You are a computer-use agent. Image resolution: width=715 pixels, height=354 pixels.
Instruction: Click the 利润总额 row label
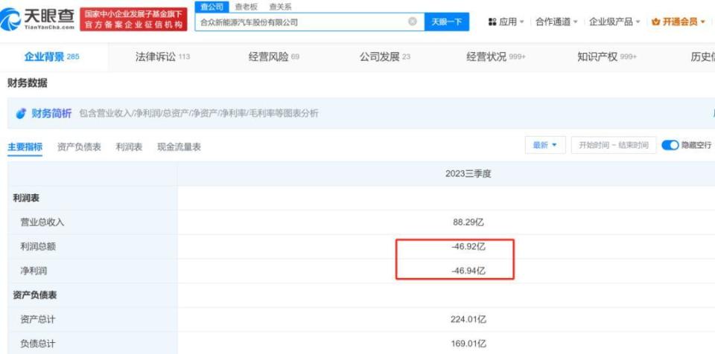point(38,246)
